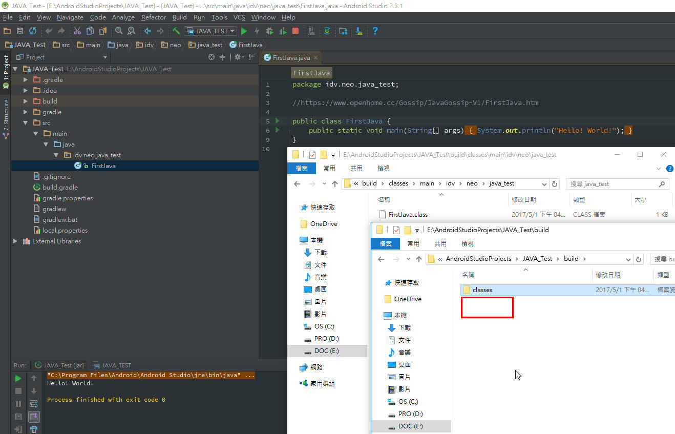The width and height of the screenshot is (675, 434).
Task: Click the java_test breadcrumb in navigation bar
Action: [205, 45]
